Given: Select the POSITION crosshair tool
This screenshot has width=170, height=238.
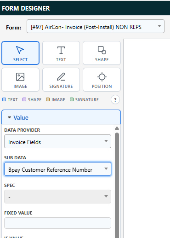Looking at the screenshot, I should [x=102, y=80].
